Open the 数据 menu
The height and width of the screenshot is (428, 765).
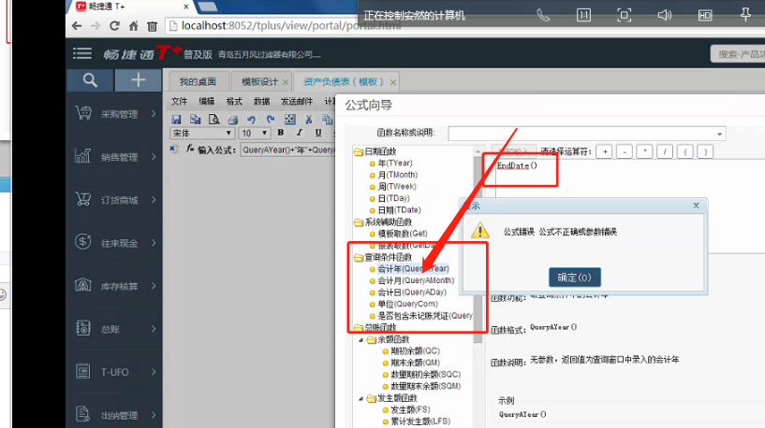pyautogui.click(x=261, y=101)
